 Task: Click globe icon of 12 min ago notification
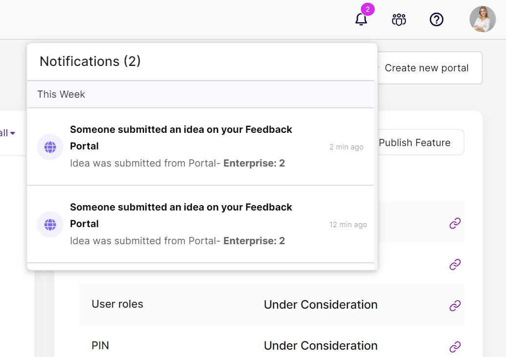[50, 224]
